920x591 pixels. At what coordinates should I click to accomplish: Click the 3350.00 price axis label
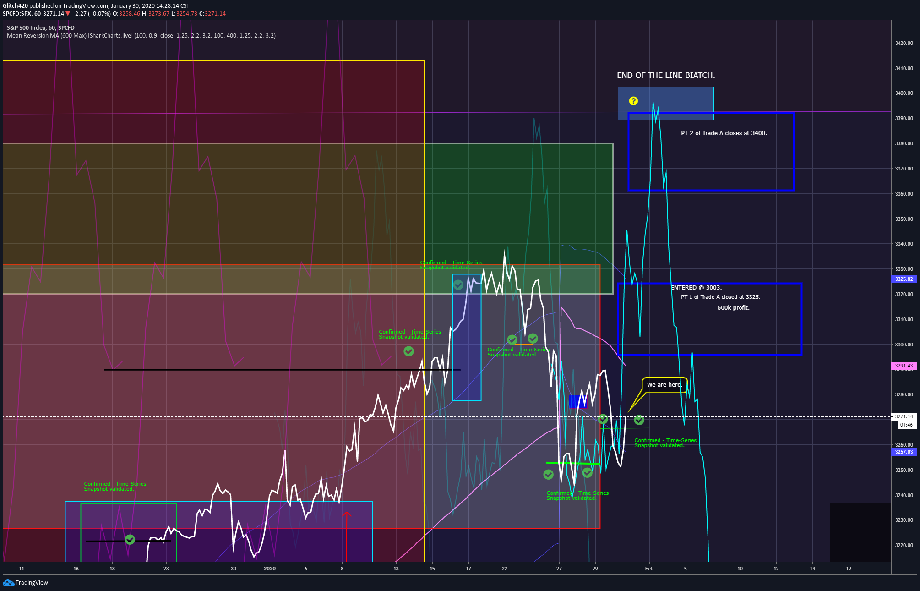(x=904, y=219)
